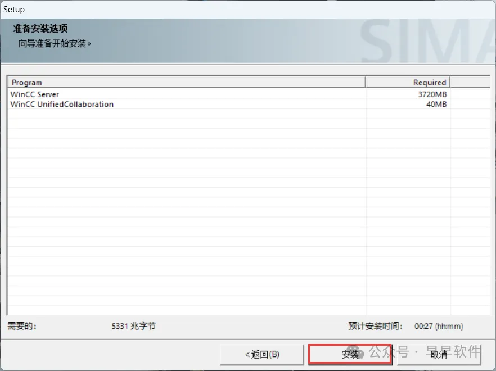The height and width of the screenshot is (371, 496).
Task: Select the WinCC UnifiedCollaboration row
Action: pyautogui.click(x=249, y=104)
